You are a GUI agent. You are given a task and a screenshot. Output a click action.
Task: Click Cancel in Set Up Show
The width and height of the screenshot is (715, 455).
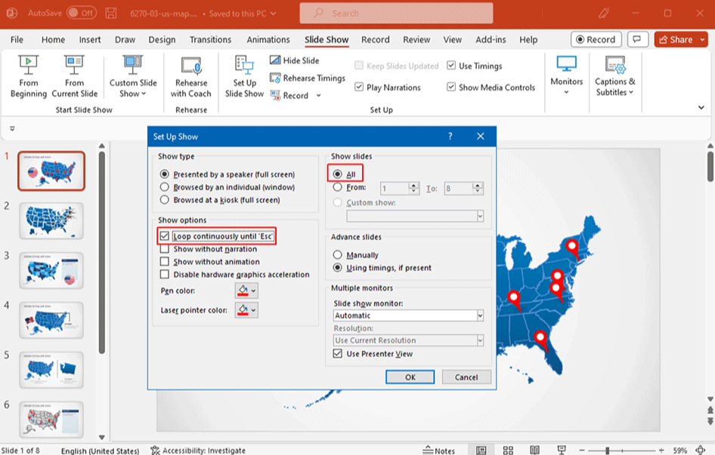pos(466,377)
